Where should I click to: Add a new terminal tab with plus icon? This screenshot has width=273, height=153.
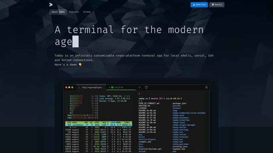pyautogui.click(x=139, y=88)
